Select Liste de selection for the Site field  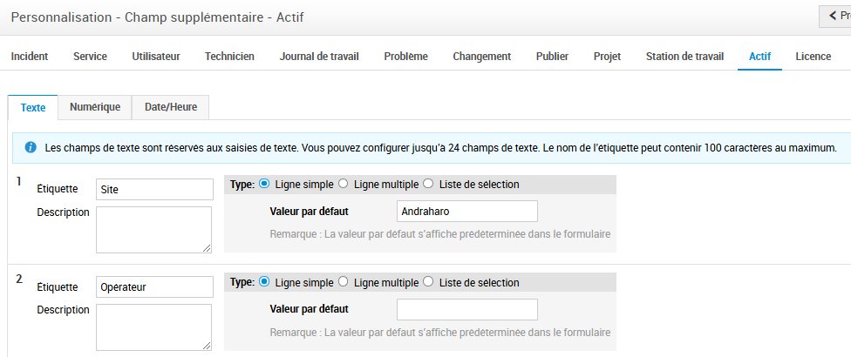click(x=428, y=185)
